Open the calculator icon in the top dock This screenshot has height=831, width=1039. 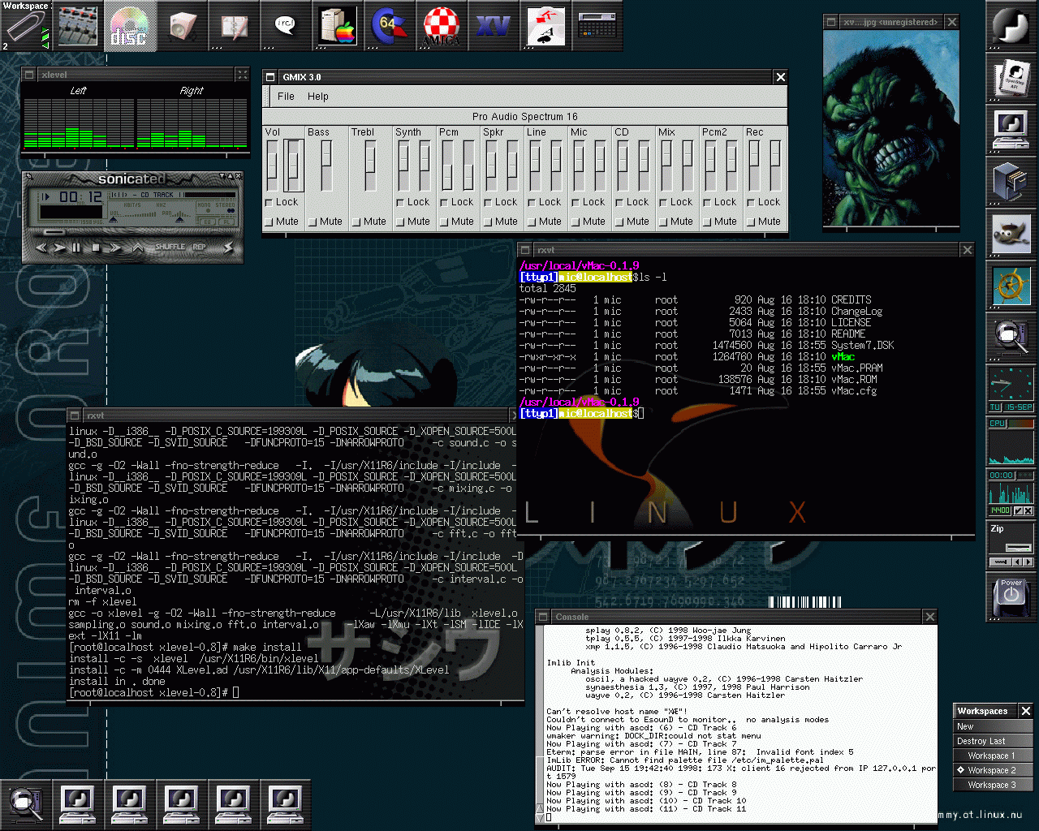coord(597,26)
